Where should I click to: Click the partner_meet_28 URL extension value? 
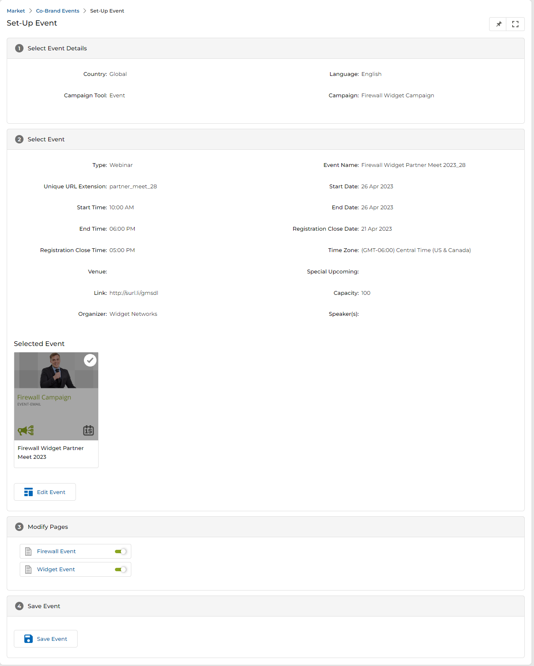133,187
